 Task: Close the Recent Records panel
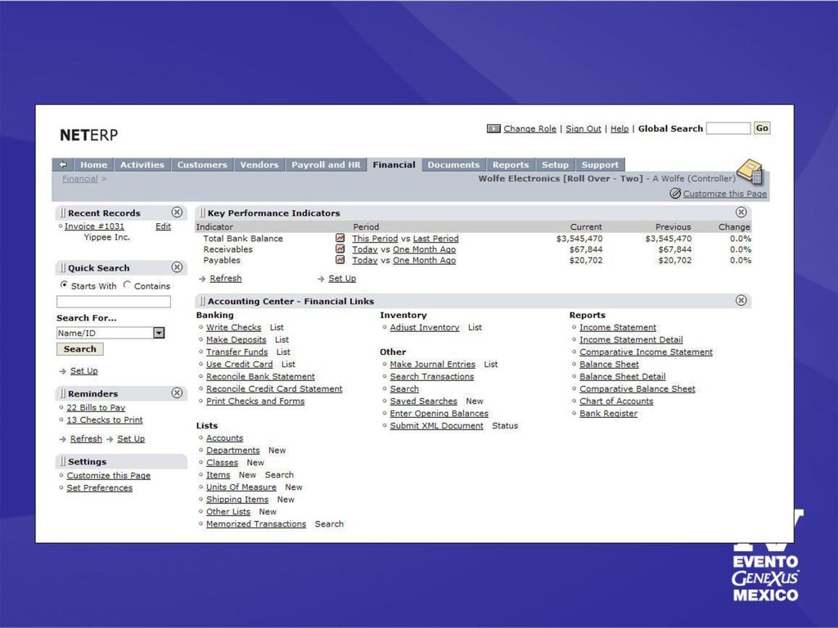[177, 212]
